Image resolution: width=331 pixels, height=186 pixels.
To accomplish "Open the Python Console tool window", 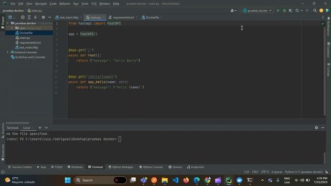I will pyautogui.click(x=151, y=167).
